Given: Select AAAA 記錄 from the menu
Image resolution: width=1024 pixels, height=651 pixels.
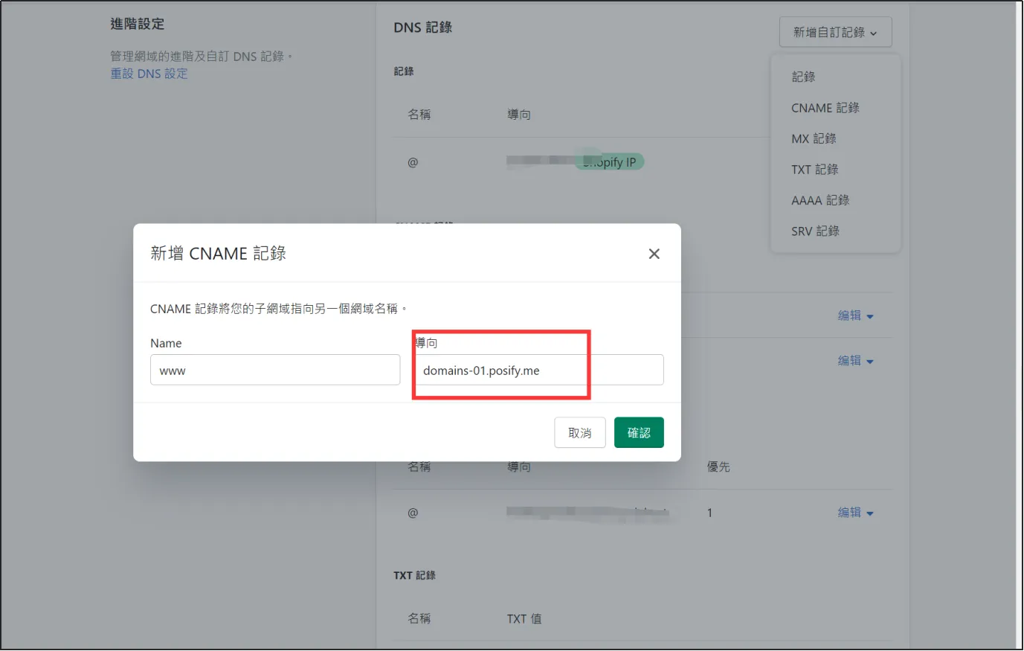Looking at the screenshot, I should point(819,200).
